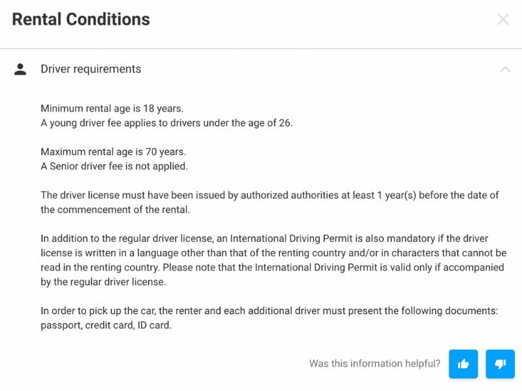This screenshot has height=391, width=522.
Task: Click the line starting 'license is written in a language'
Action: (x=273, y=253)
